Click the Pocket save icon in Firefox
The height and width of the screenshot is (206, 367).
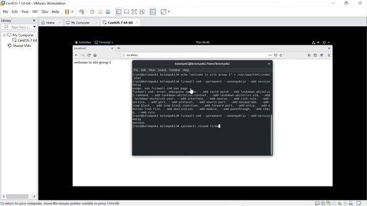click(x=275, y=55)
